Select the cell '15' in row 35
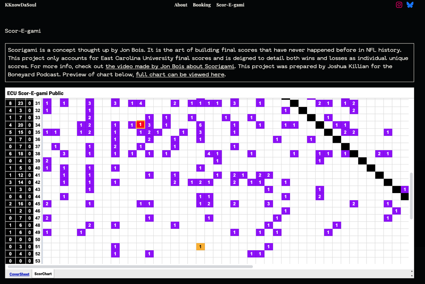This screenshot has width=425, height=284. 21,132
